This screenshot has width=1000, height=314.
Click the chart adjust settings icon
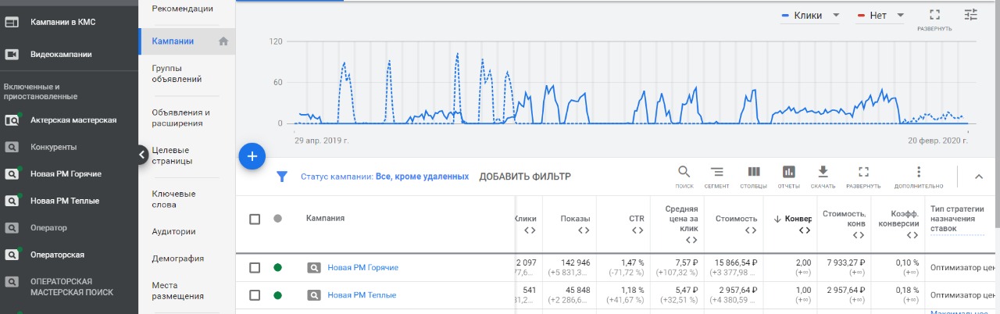pos(971,15)
